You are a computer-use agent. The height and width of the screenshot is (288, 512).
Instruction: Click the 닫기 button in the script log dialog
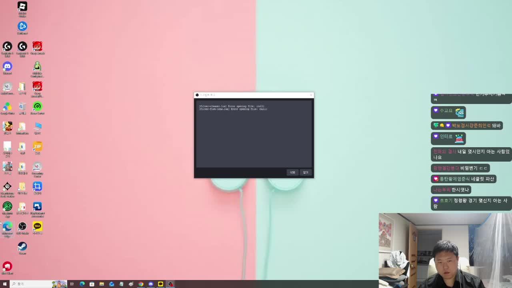click(306, 172)
